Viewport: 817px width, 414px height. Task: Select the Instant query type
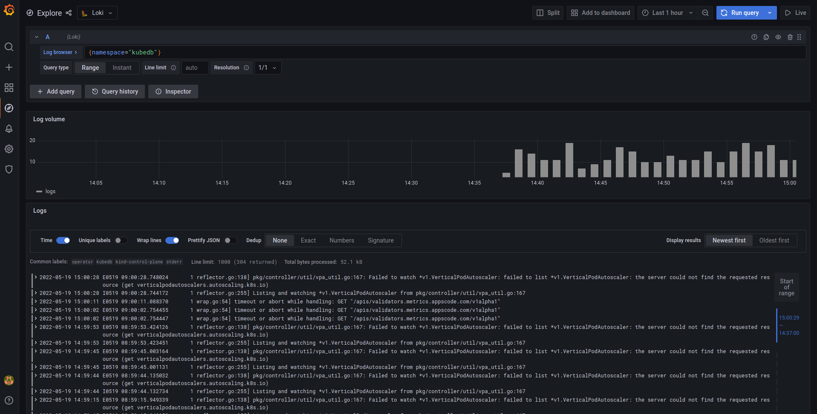tap(122, 68)
